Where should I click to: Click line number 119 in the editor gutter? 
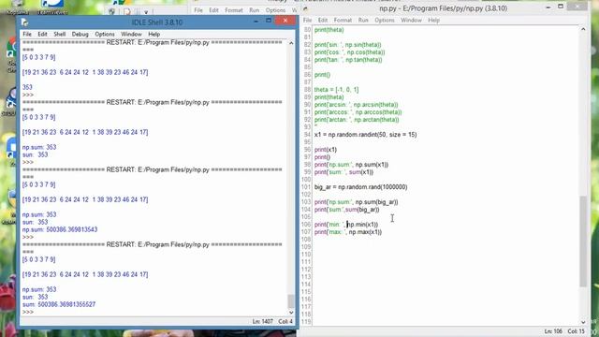tap(306, 322)
